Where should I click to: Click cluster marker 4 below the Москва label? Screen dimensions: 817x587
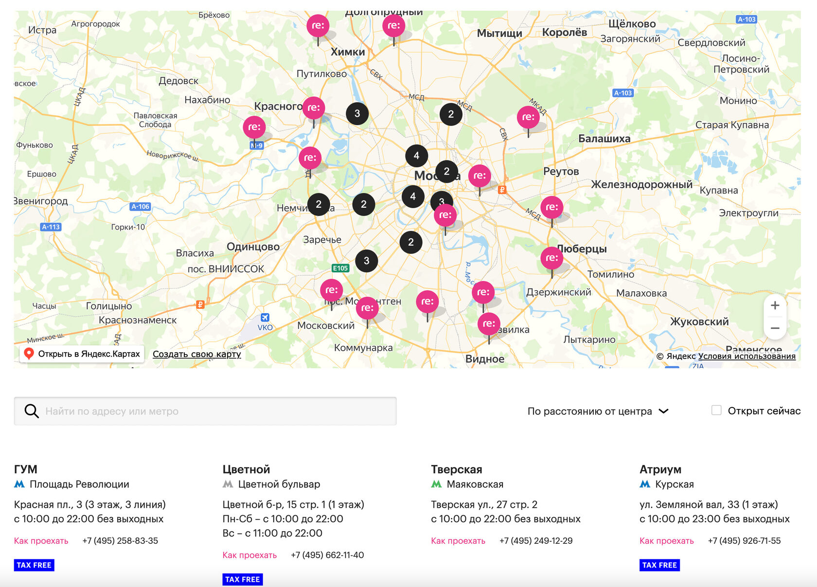pyautogui.click(x=413, y=196)
